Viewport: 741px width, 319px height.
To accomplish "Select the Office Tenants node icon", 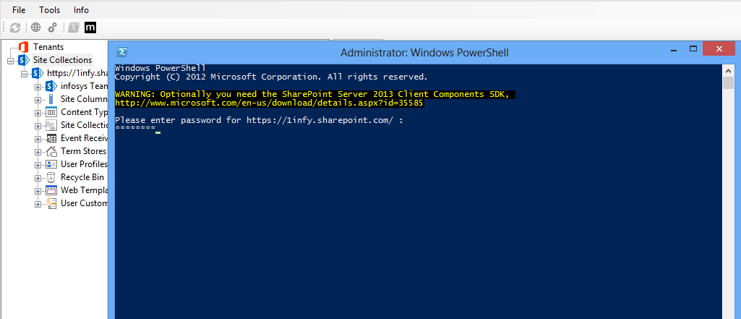I will (23, 47).
